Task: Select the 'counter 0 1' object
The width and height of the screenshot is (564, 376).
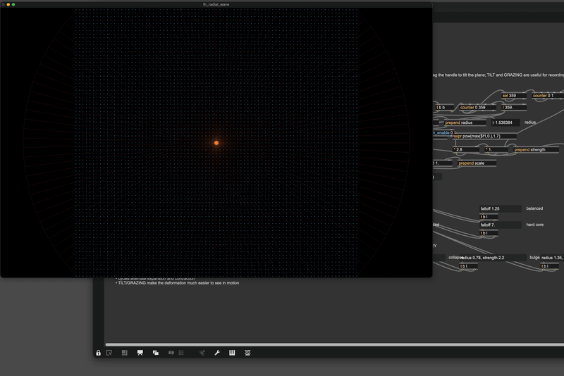Action: tap(548, 96)
